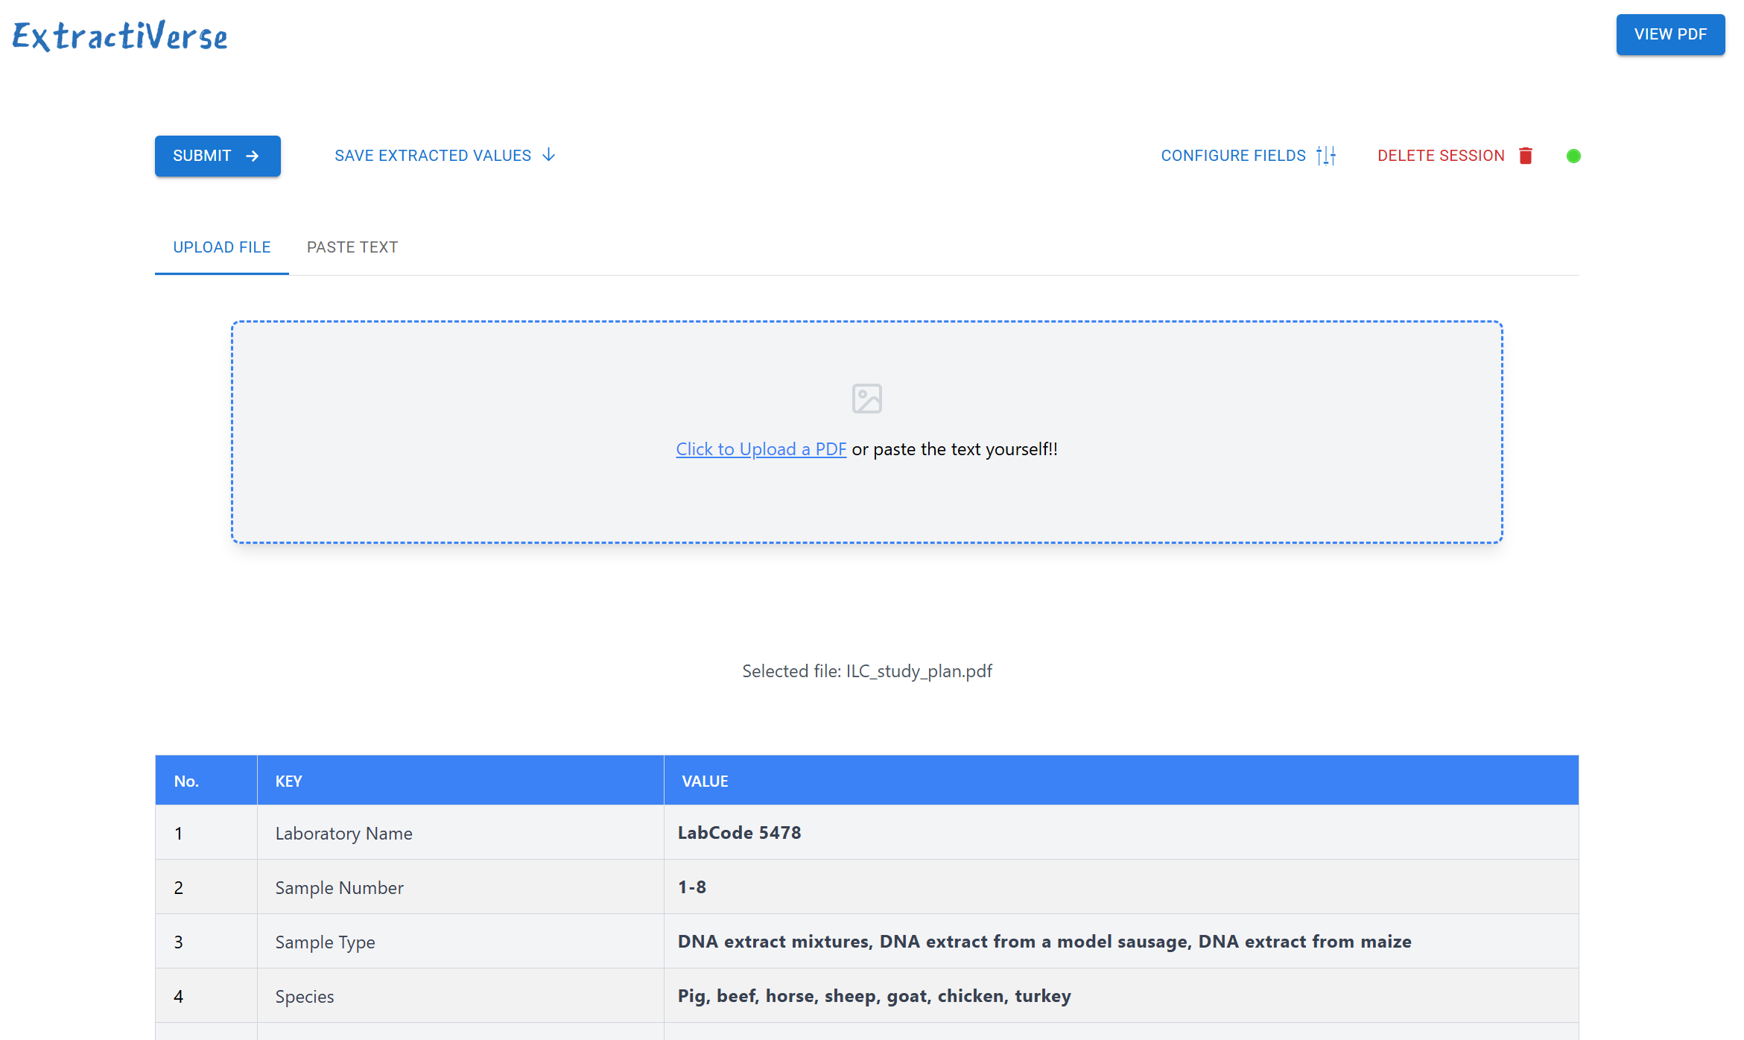
Task: Click the 'Sample Type' key cell
Action: [x=460, y=942]
